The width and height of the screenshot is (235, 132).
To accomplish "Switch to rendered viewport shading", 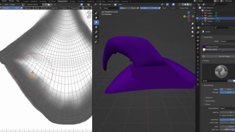I will point(191,4).
